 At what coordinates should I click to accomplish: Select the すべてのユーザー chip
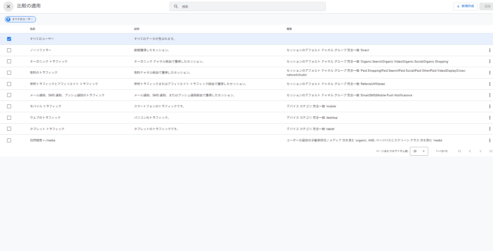tap(20, 19)
